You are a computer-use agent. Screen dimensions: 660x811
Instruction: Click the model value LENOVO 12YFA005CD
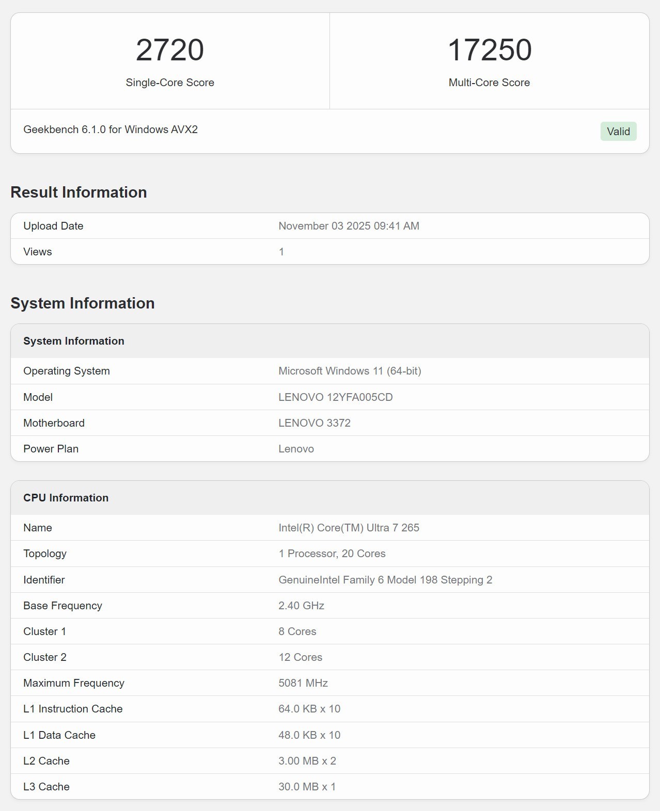pyautogui.click(x=335, y=397)
